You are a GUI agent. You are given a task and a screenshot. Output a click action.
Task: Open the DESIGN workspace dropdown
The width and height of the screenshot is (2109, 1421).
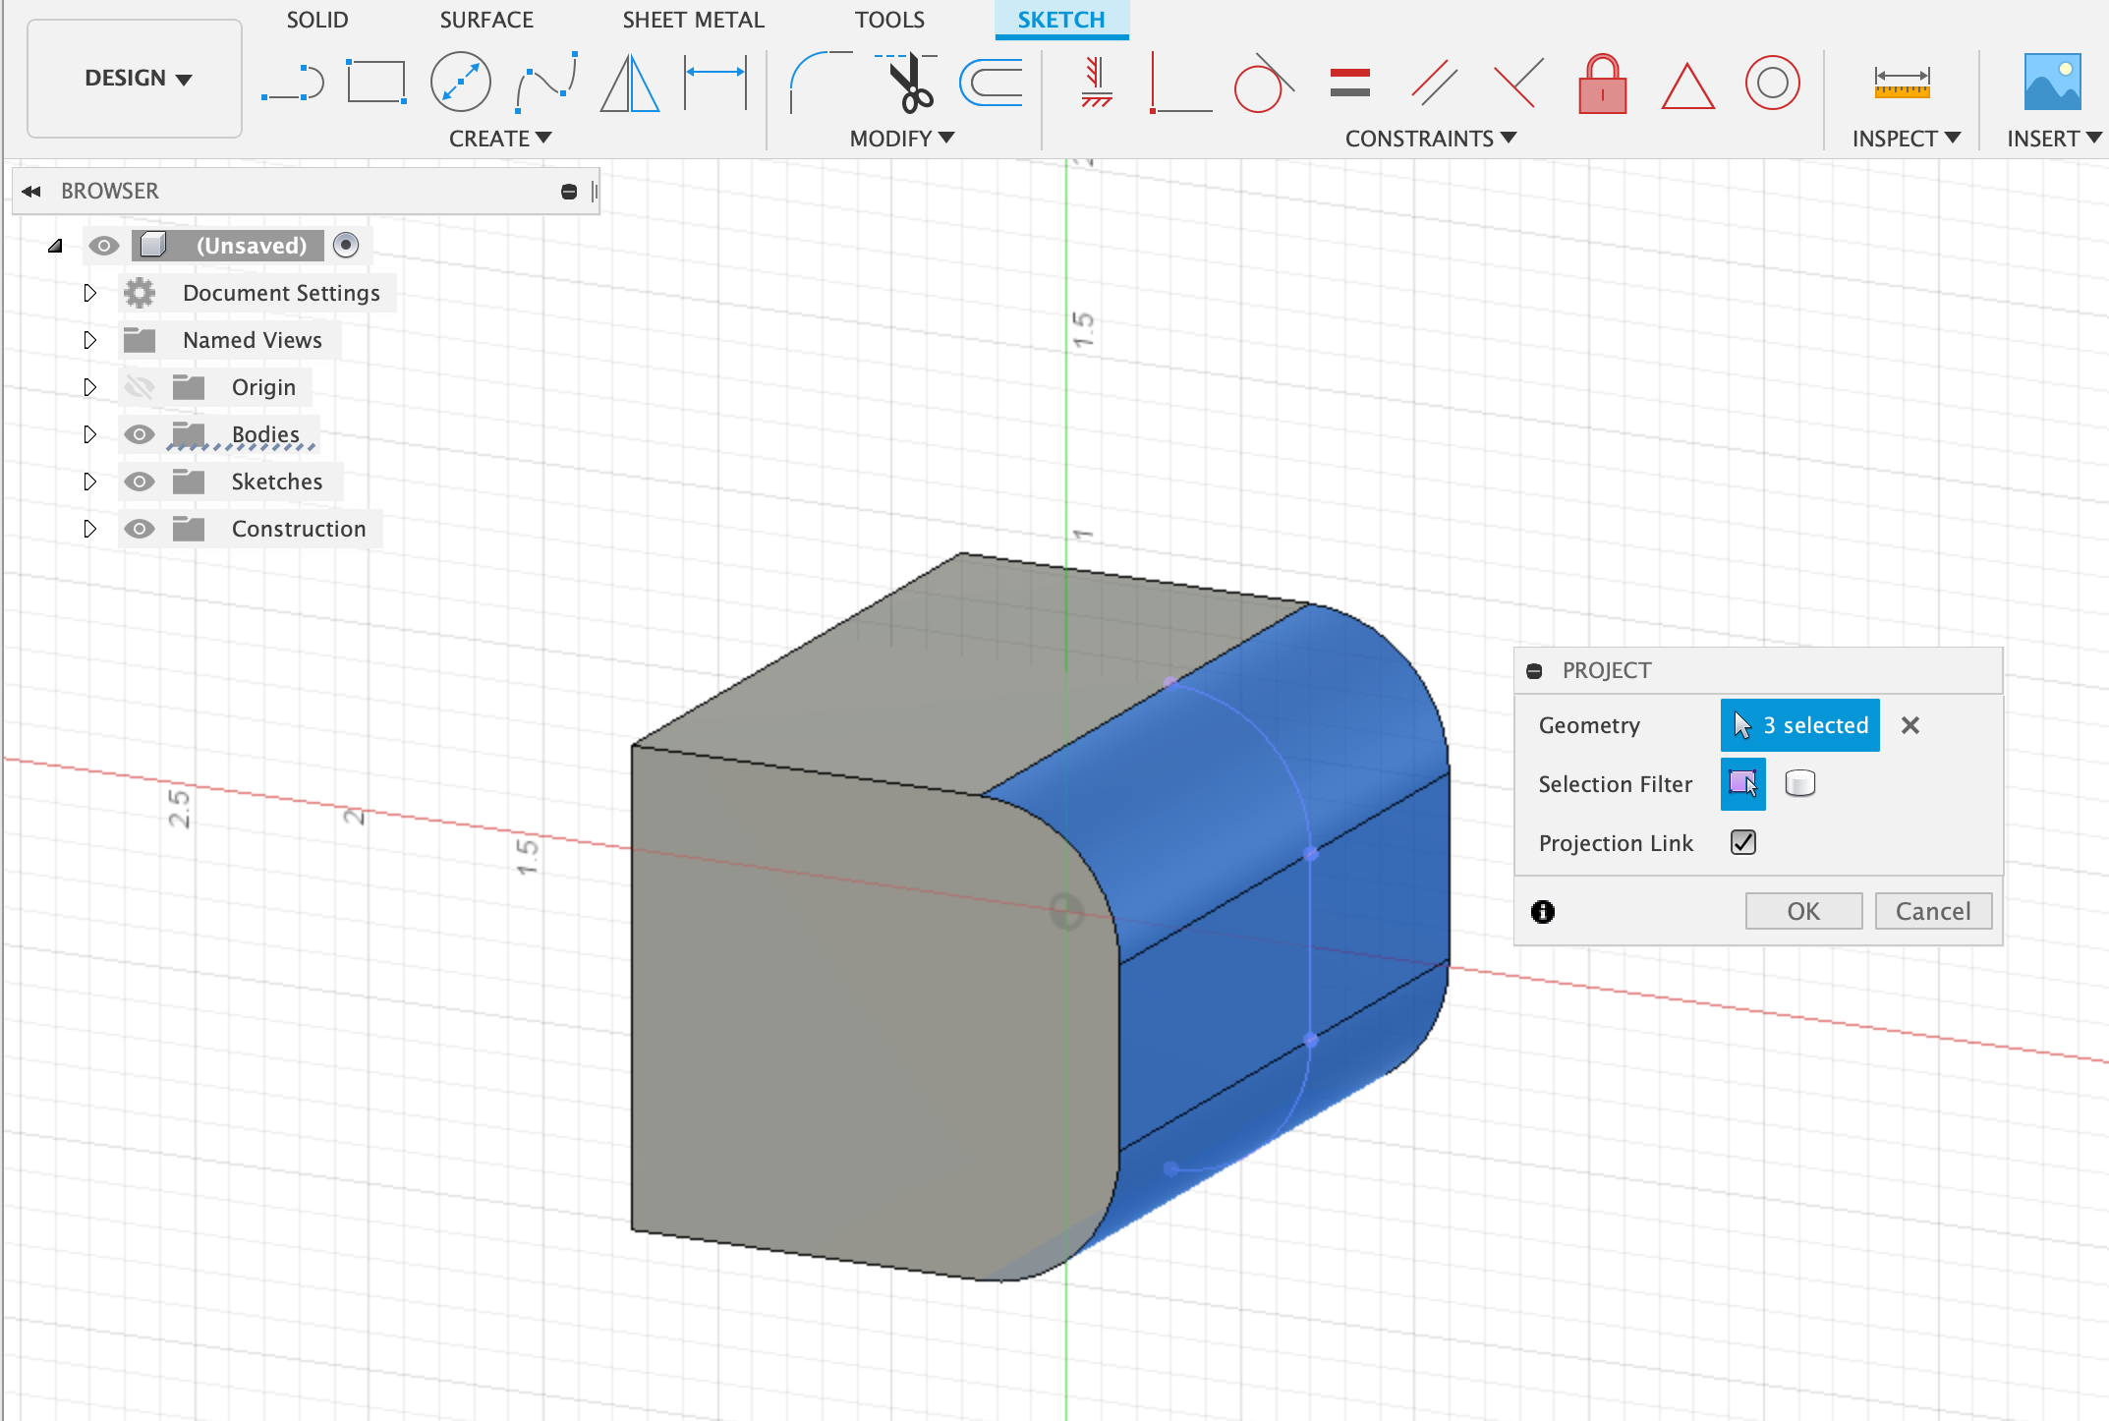click(x=136, y=79)
